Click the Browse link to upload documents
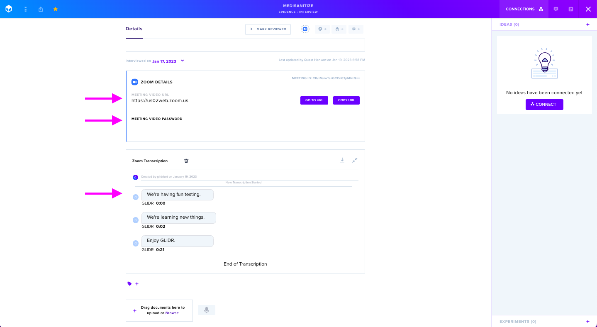Screen dimensions: 597x327 click(x=172, y=313)
